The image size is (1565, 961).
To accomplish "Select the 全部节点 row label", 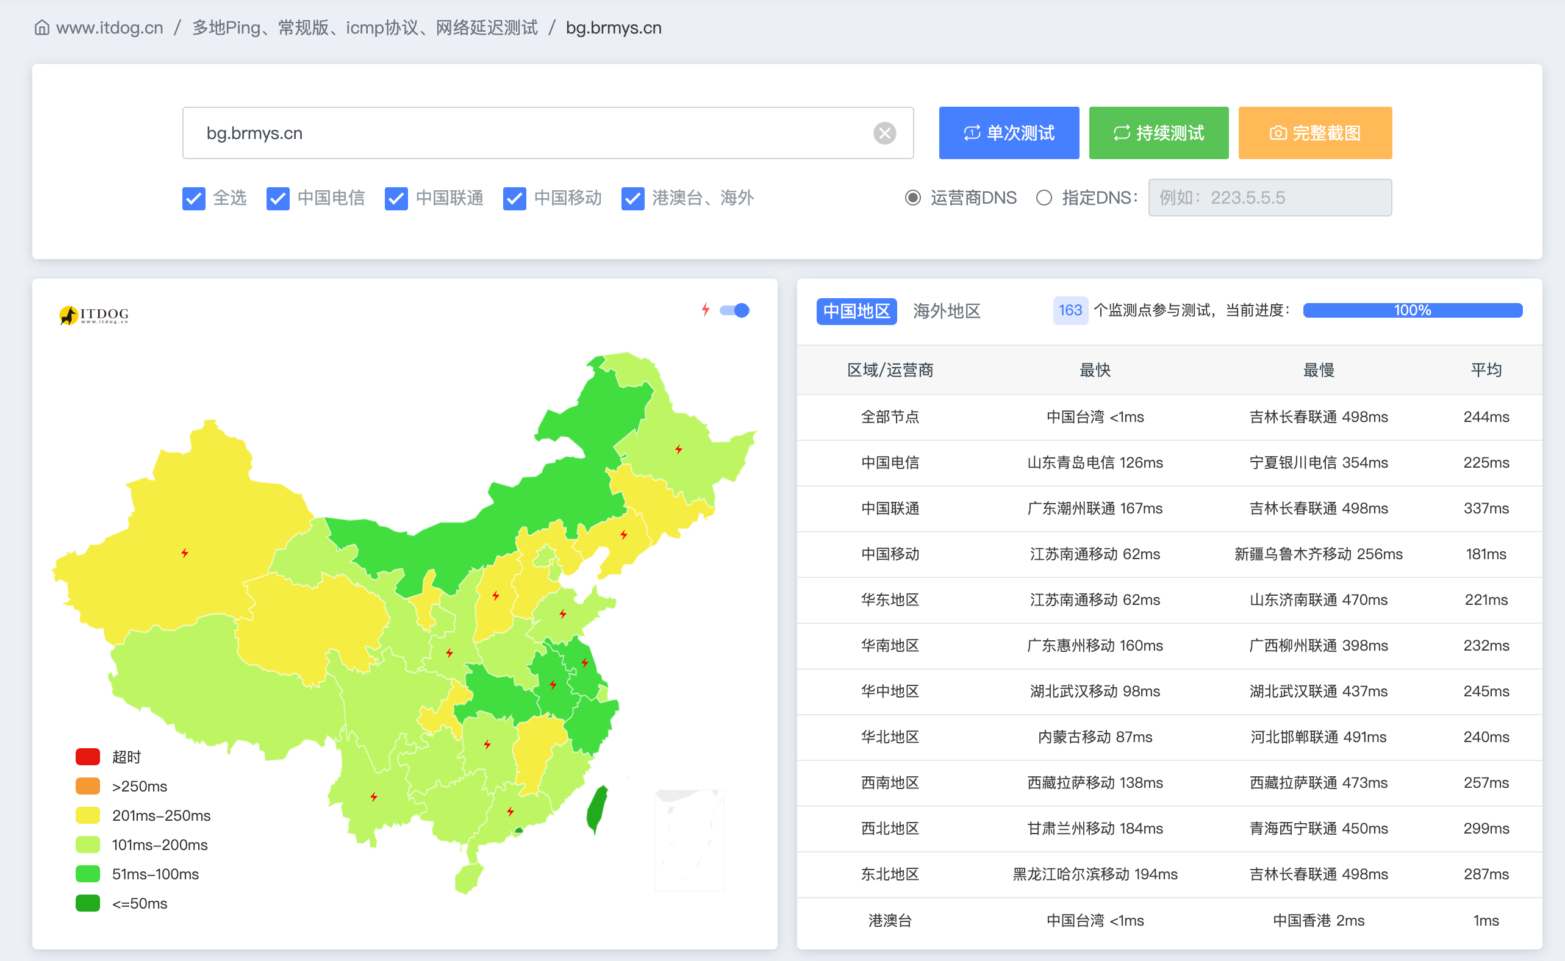I will (890, 417).
